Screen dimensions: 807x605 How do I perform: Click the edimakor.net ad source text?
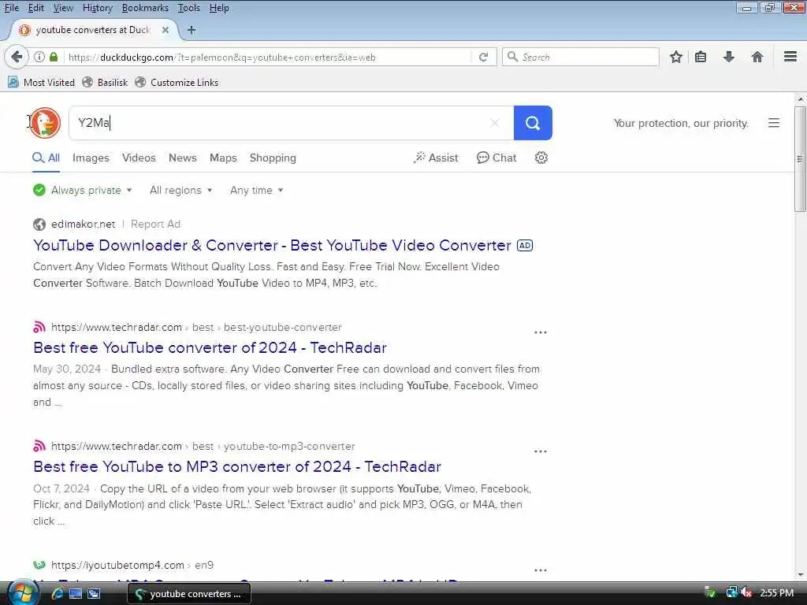84,225
